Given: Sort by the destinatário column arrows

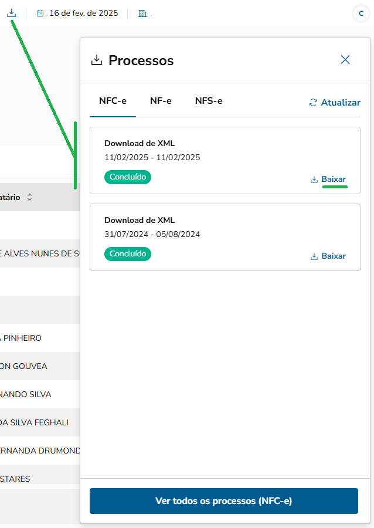Looking at the screenshot, I should click(29, 197).
